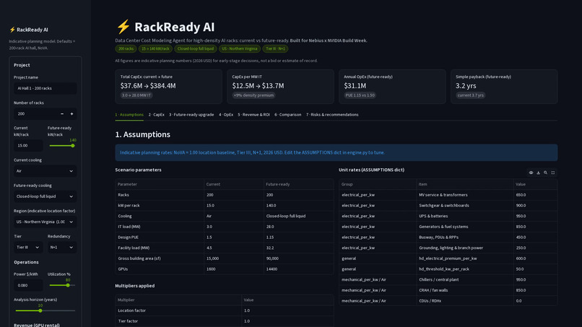Open the Tier dropdown

[x=28, y=247]
